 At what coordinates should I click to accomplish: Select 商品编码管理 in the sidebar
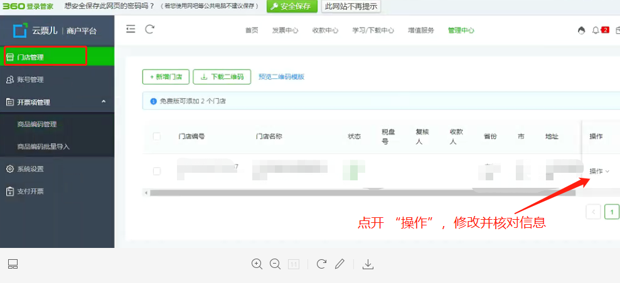pyautogui.click(x=37, y=124)
